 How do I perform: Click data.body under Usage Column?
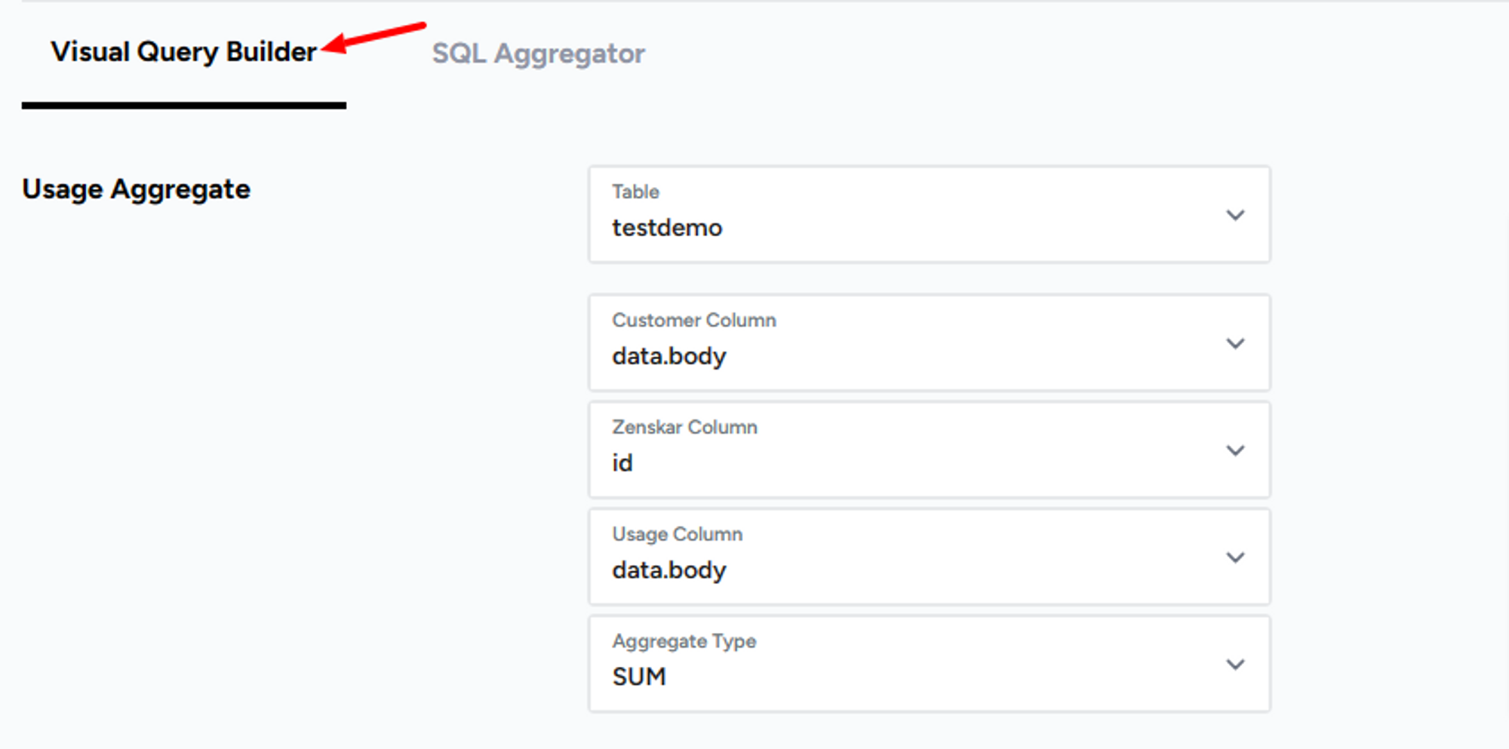pyautogui.click(x=669, y=570)
